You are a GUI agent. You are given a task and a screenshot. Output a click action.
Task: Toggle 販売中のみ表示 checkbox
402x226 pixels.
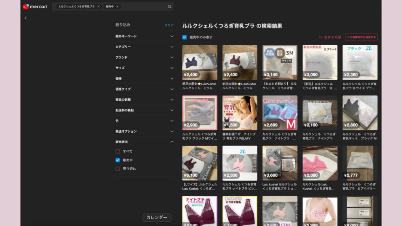(184, 37)
